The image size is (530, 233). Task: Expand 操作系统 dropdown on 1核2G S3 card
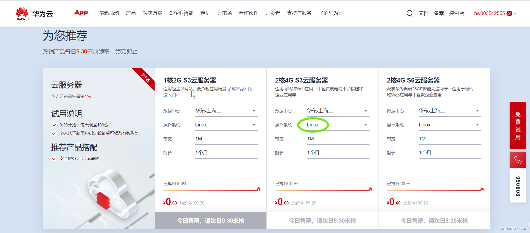[x=226, y=125]
